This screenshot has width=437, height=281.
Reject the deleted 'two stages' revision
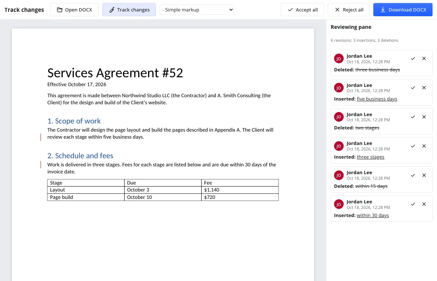point(424,117)
